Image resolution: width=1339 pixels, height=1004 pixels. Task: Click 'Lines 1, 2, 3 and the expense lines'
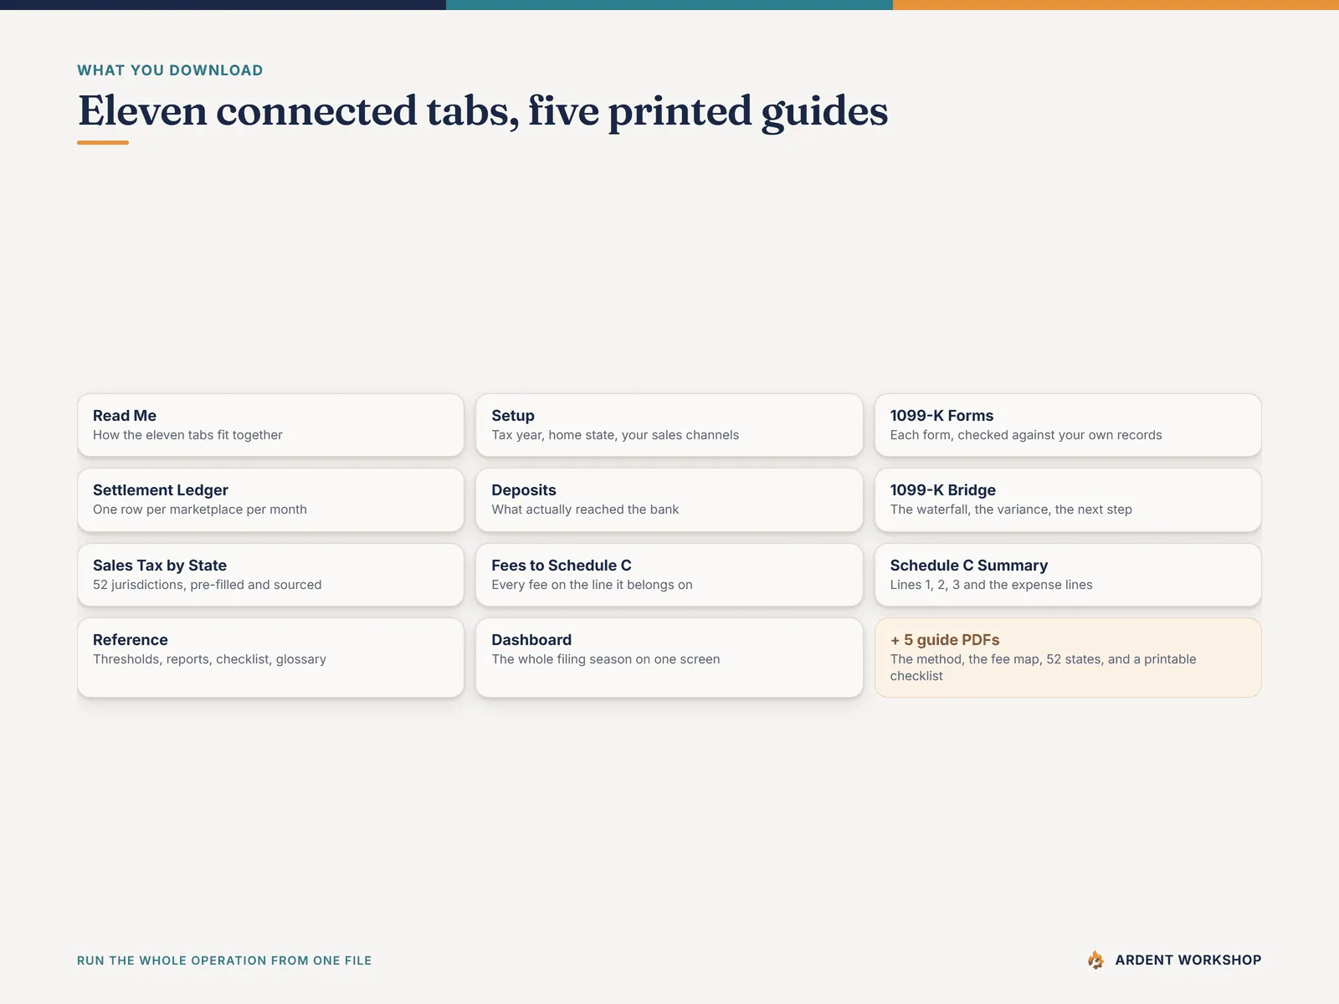click(992, 585)
